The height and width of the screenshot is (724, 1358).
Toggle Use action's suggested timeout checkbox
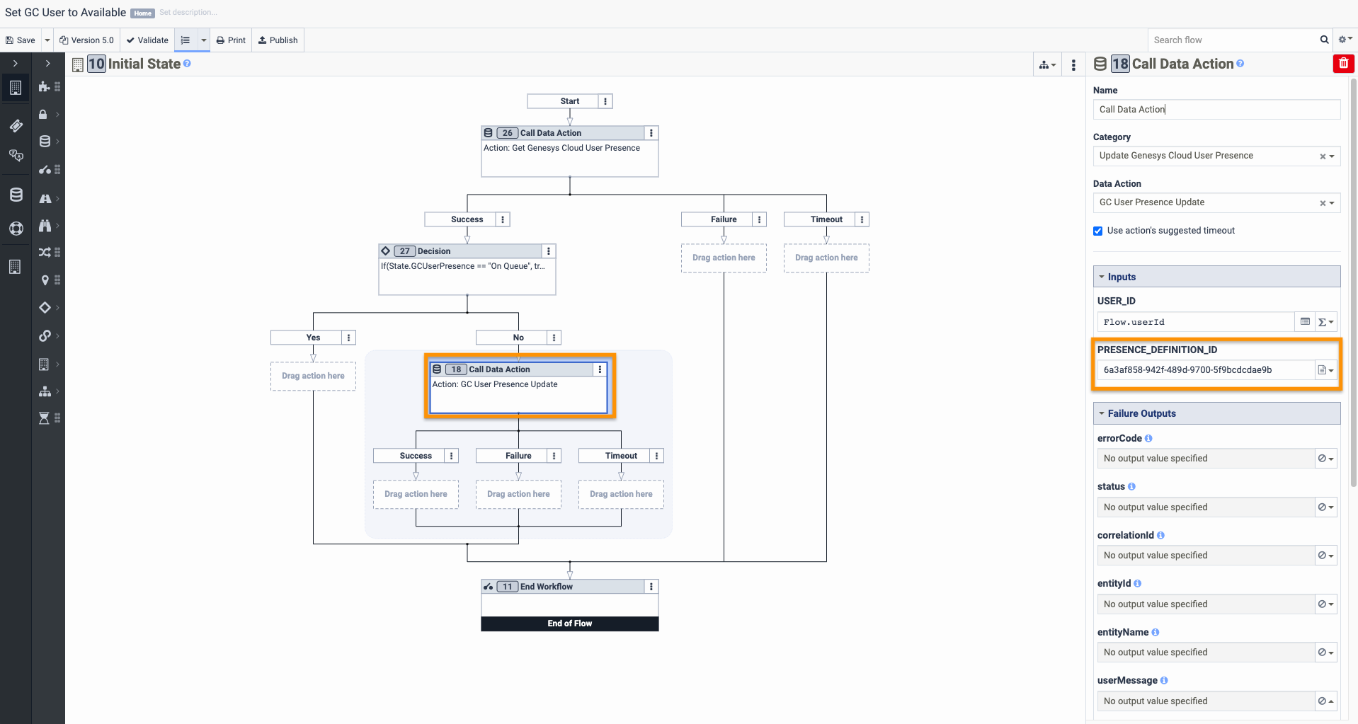point(1097,231)
